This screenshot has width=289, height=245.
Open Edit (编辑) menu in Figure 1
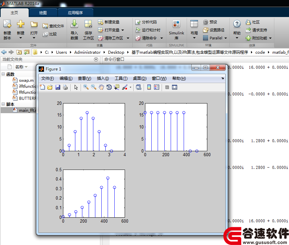click(66, 78)
